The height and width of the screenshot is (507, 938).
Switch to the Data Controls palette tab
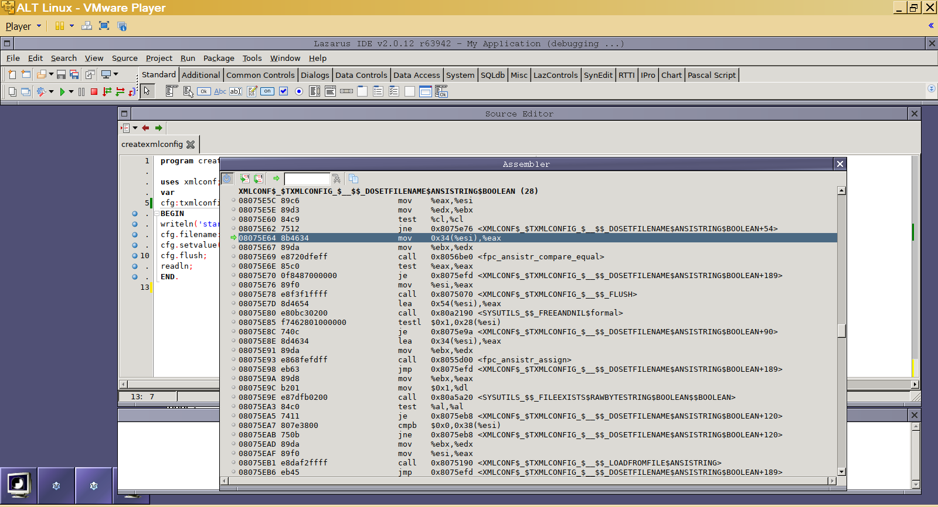tap(361, 75)
